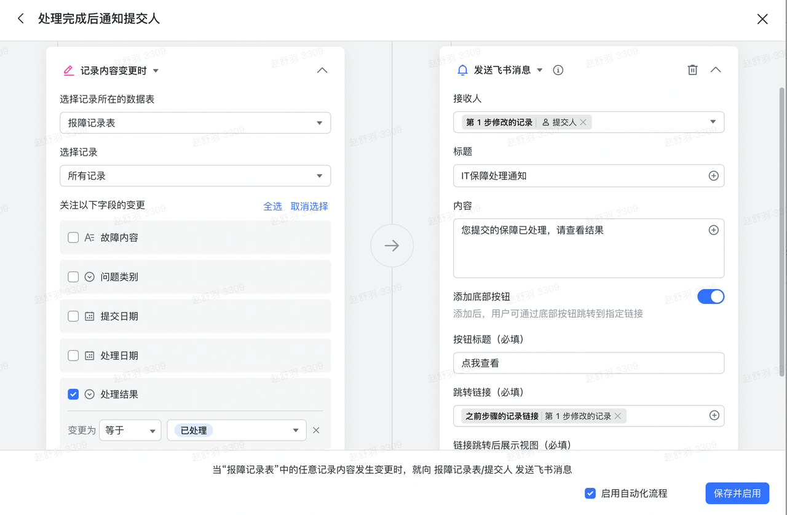Click the info icon next to 发送飞书消息
Screen dimensions: 787x515
(x=558, y=70)
